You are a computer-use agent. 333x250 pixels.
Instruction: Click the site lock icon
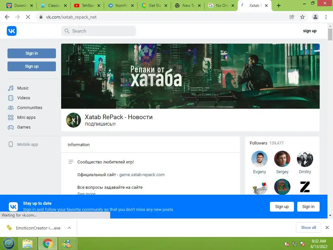(x=41, y=17)
